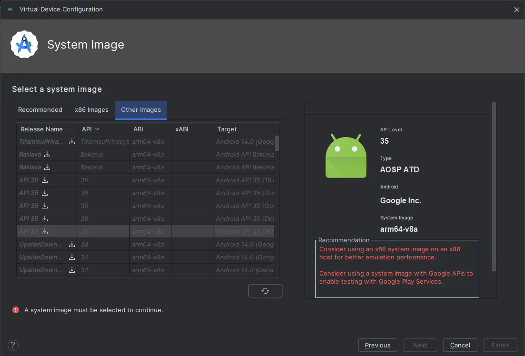Sort the table by Release Name header
The height and width of the screenshot is (356, 525).
[x=41, y=129]
